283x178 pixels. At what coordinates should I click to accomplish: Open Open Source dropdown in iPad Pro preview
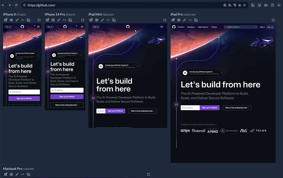(x=204, y=27)
